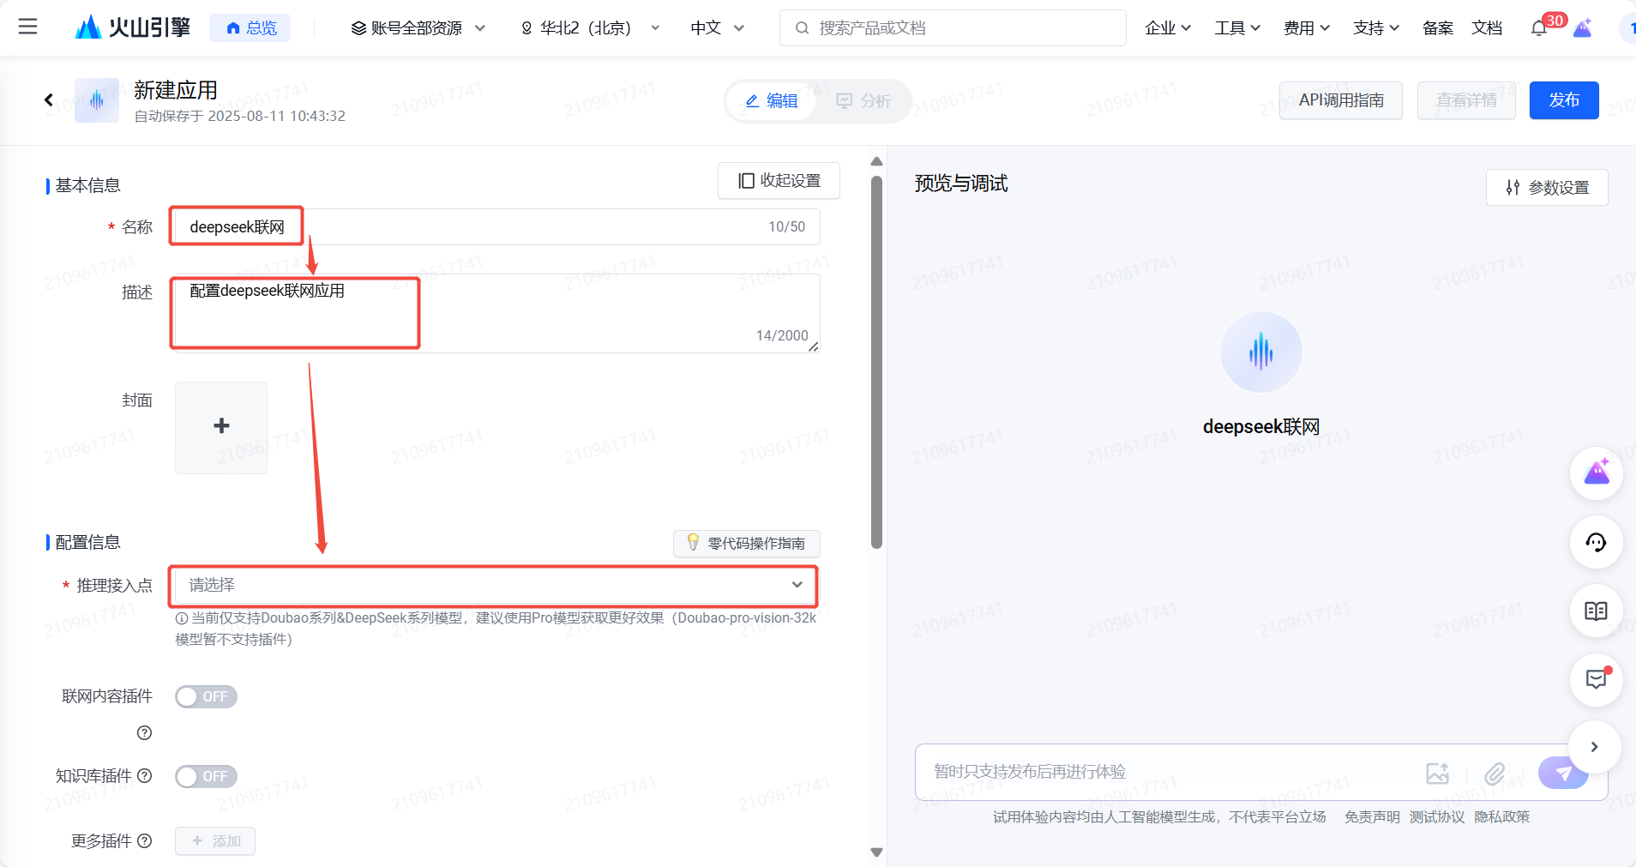Viewport: 1636px width, 867px height.
Task: Open the 隐私政策 link
Action: pyautogui.click(x=1502, y=816)
